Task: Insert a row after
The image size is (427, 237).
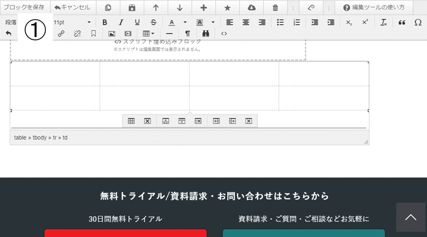Action: click(182, 121)
